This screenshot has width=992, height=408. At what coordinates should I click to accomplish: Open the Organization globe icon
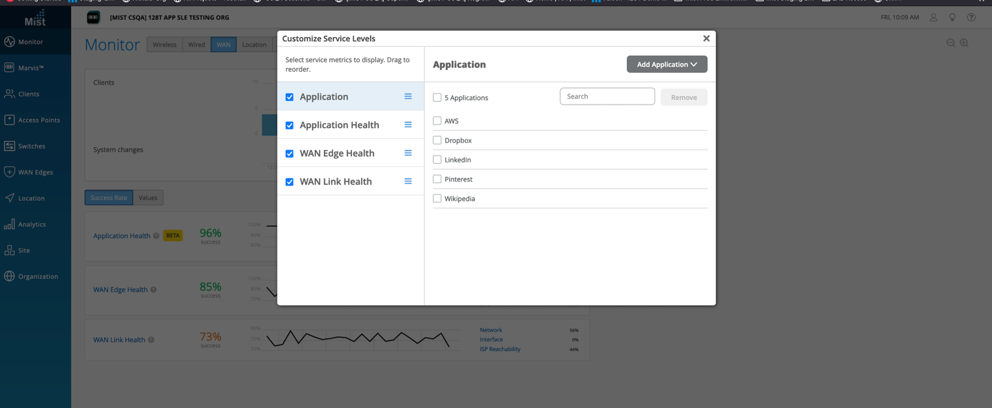10,276
